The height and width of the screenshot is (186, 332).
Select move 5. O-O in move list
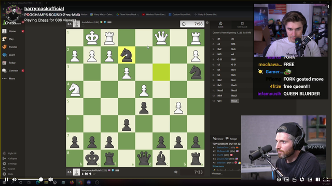[219, 59]
